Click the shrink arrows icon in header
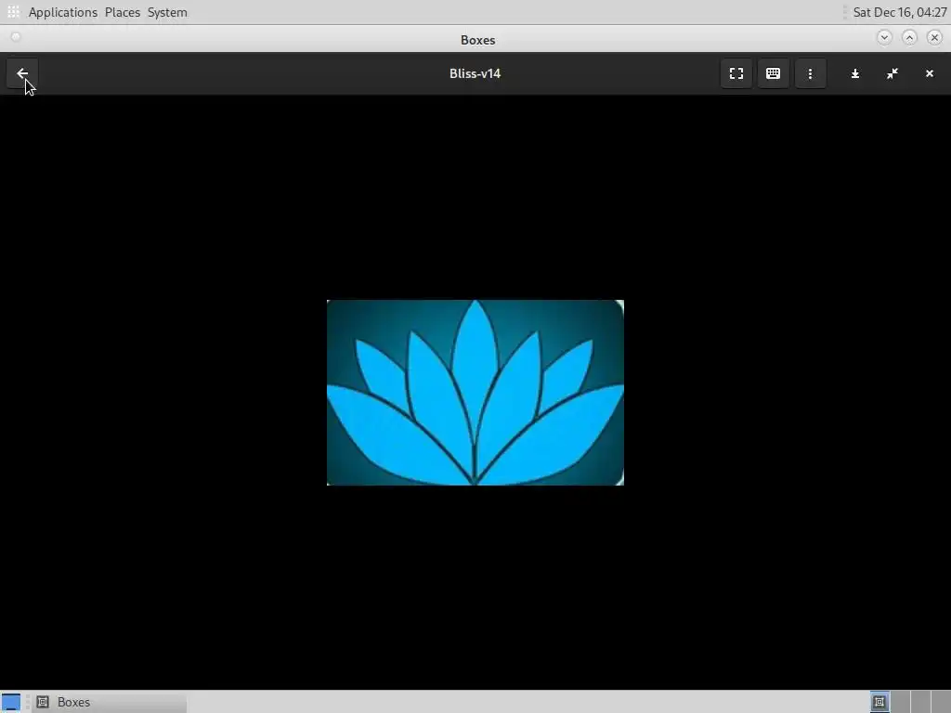The height and width of the screenshot is (713, 951). pyautogui.click(x=892, y=73)
